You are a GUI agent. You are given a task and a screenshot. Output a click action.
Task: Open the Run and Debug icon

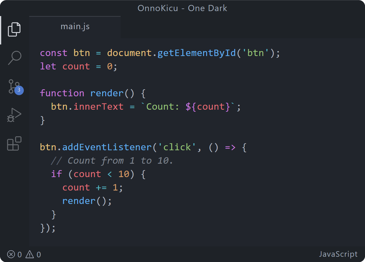14,115
